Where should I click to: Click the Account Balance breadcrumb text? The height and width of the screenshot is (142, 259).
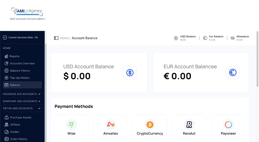point(85,38)
